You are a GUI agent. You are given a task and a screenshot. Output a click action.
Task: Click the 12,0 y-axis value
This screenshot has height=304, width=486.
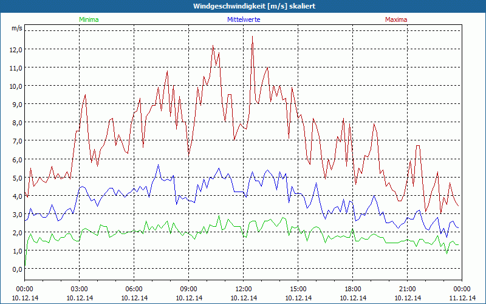click(17, 49)
